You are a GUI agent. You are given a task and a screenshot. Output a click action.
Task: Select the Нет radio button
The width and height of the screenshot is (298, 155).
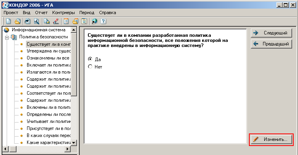coord(90,67)
